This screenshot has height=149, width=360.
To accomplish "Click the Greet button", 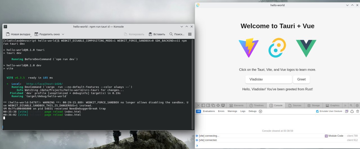I will coord(301,79).
